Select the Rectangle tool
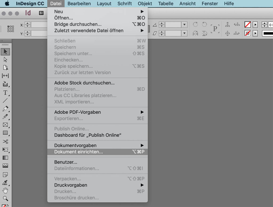The image size is (273, 207). tap(5, 133)
